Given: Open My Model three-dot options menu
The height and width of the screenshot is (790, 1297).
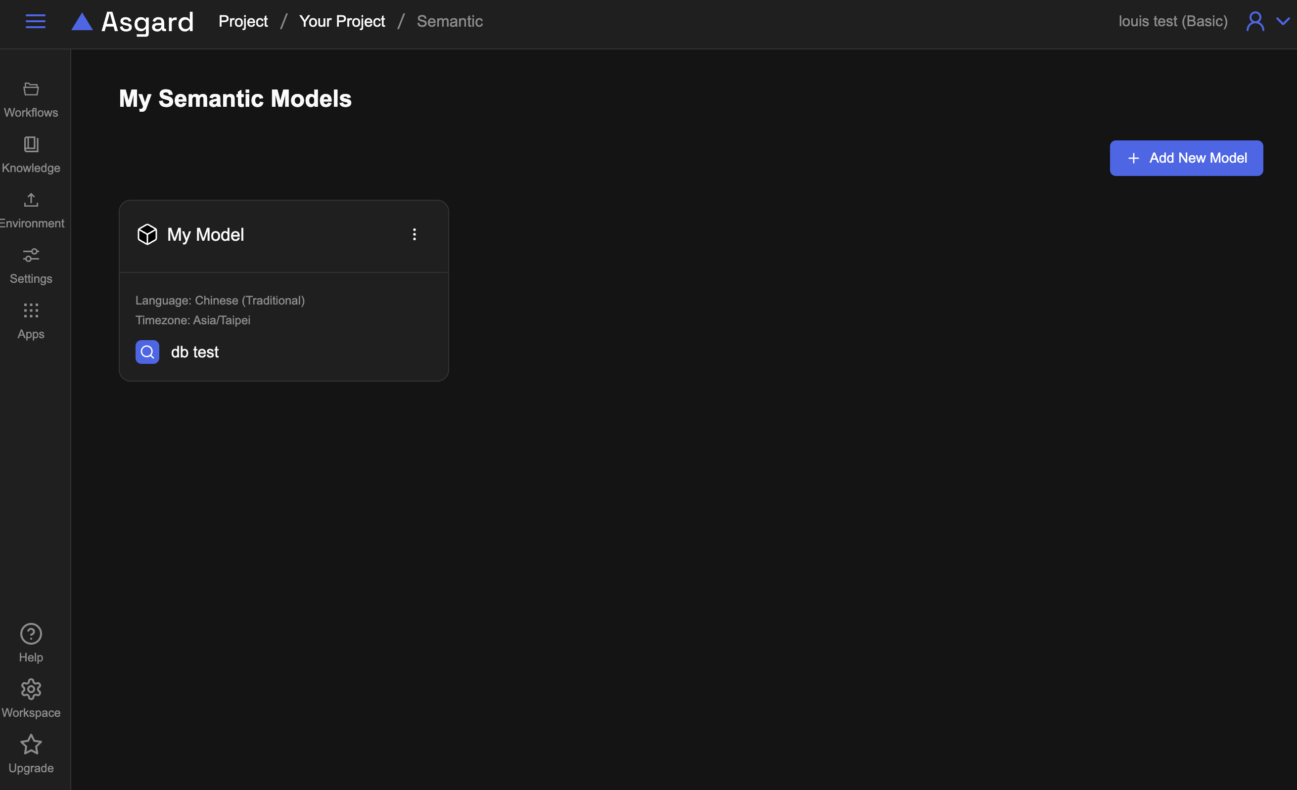Looking at the screenshot, I should (x=414, y=235).
